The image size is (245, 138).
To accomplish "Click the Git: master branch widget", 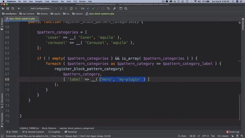I will pos(223,136).
